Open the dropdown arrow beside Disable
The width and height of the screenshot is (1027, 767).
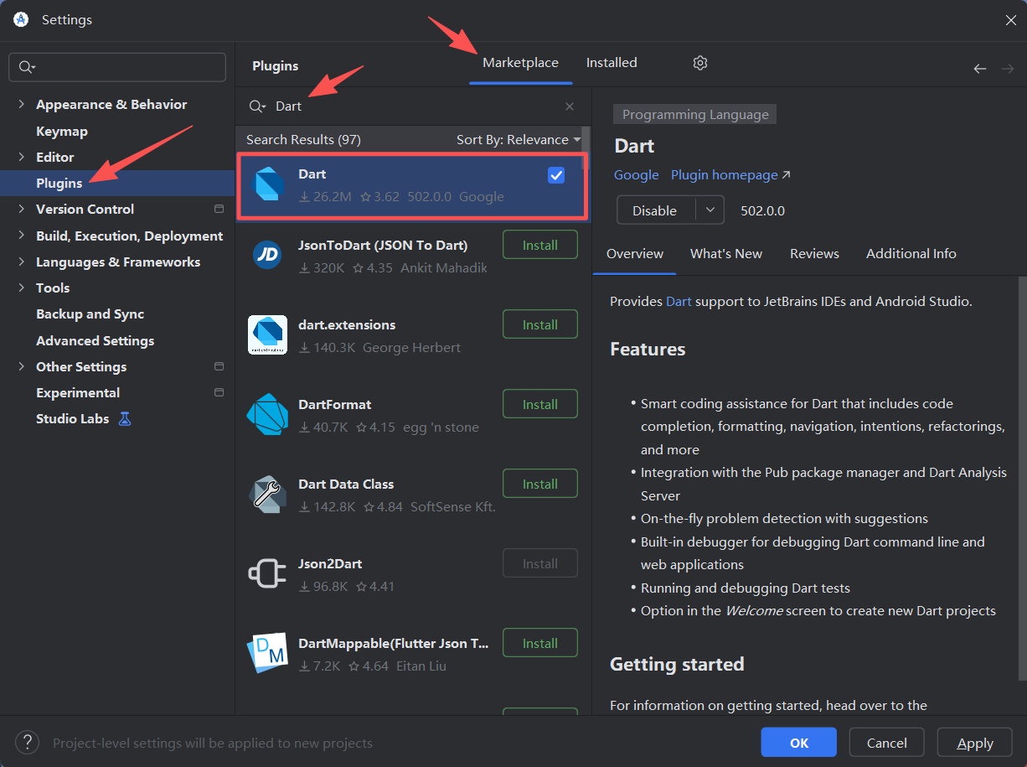click(x=710, y=210)
